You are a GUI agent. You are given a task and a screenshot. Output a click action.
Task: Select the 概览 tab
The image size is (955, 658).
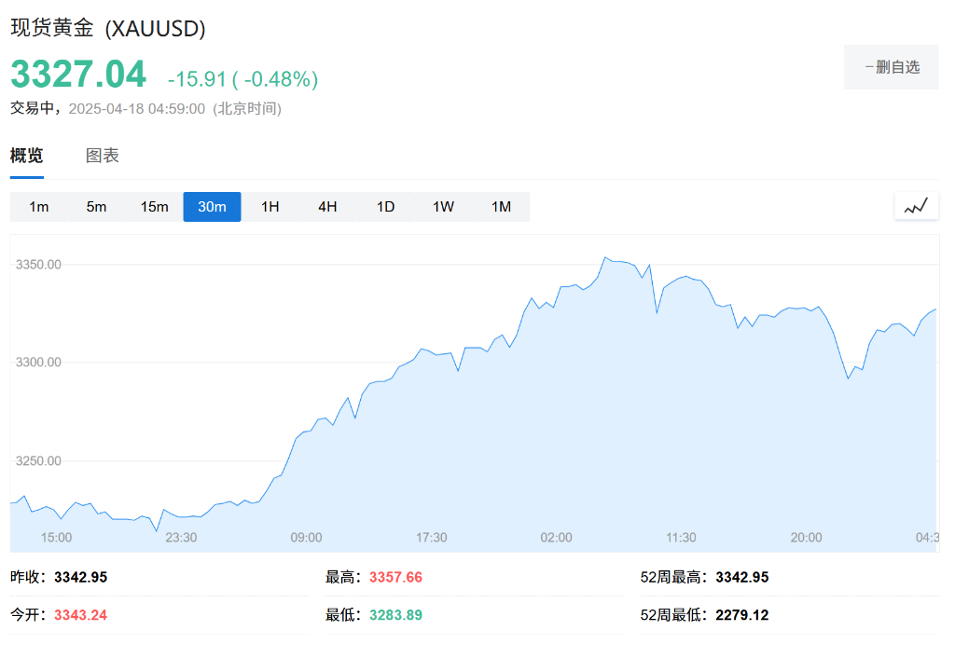tap(26, 156)
